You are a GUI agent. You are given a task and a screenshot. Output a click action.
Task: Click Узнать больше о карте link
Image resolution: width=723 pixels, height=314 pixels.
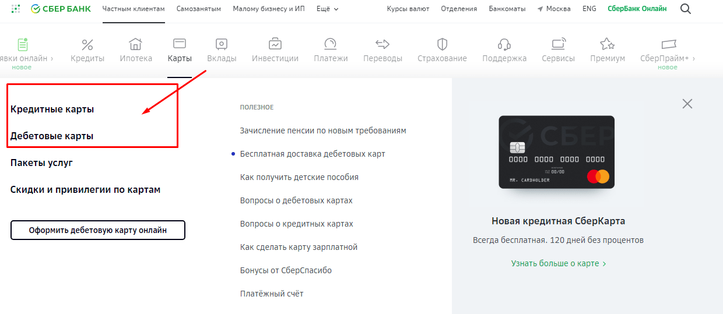559,263
